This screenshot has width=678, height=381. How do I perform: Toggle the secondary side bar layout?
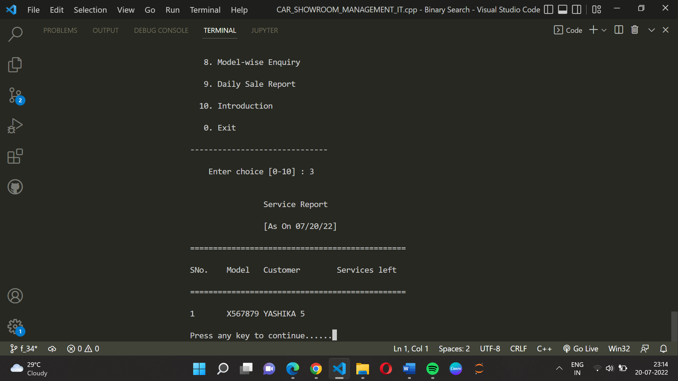pyautogui.click(x=577, y=10)
